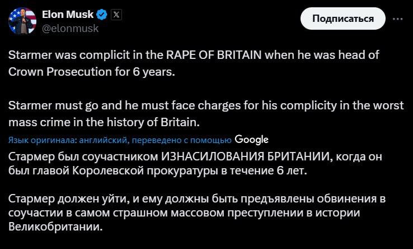Open the three-dot more options menu

coord(398,19)
